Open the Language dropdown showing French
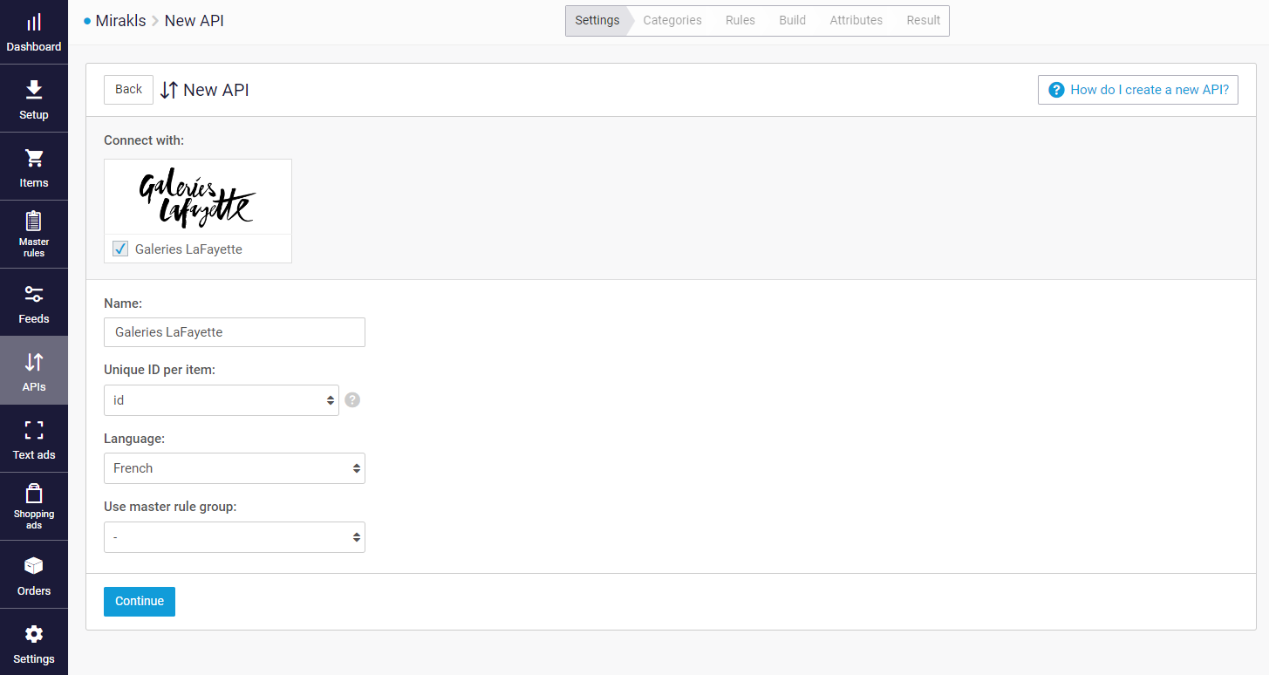Viewport: 1269px width, 675px height. (x=234, y=468)
